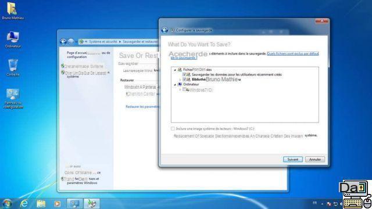
Task: Open Windows Explorer from the taskbar
Action: click(41, 204)
